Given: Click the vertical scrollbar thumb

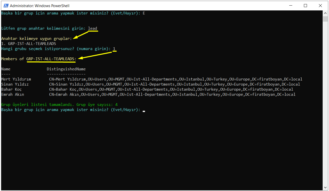Looking at the screenshot, I should [x=325, y=19].
